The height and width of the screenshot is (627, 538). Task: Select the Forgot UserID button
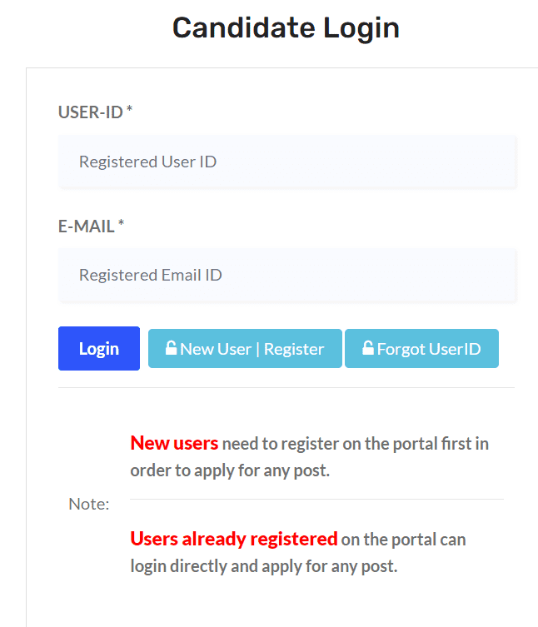click(421, 349)
